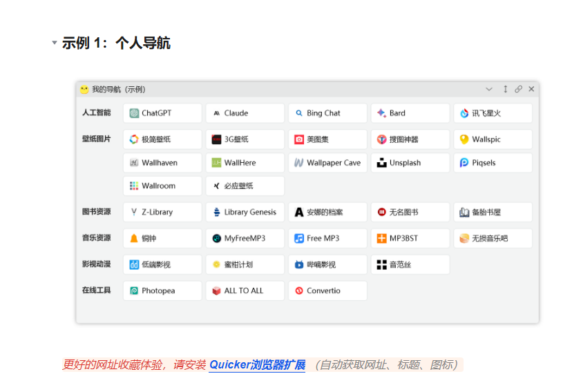Select the 在线工具 category label

96,290
